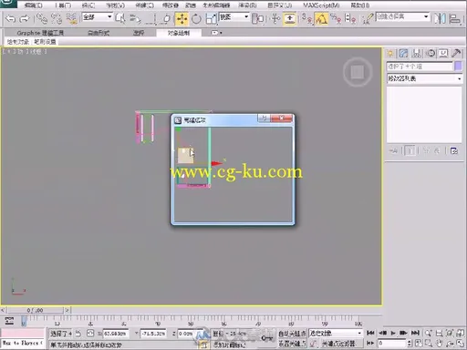This screenshot has width=467, height=350.
Task: Open the Select by Name tool
Action: pyautogui.click(x=135, y=19)
